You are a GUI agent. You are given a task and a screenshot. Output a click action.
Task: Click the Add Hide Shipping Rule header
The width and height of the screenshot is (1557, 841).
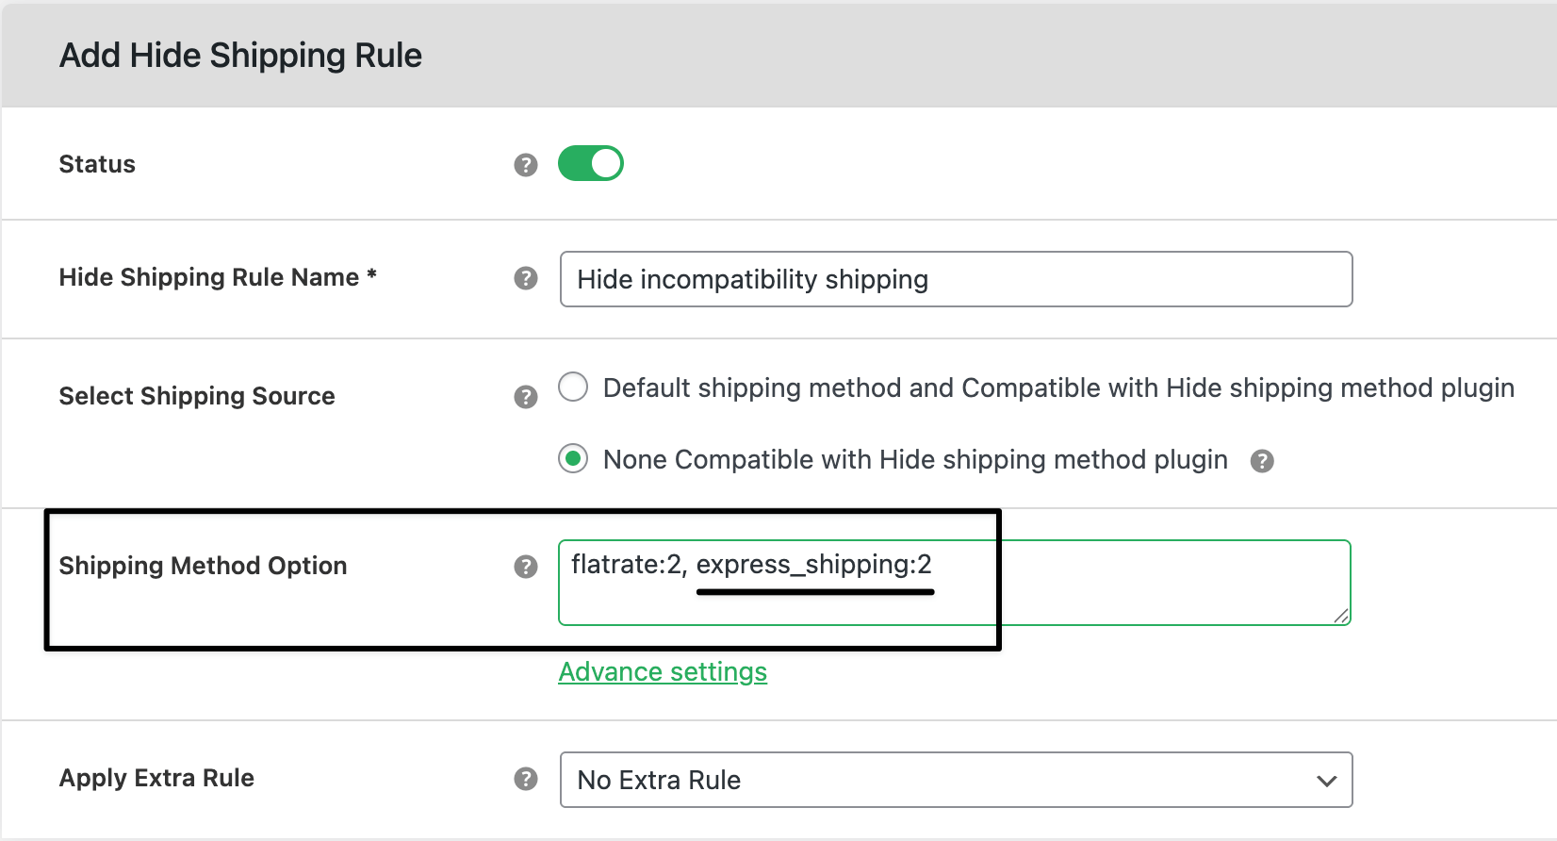pos(240,55)
